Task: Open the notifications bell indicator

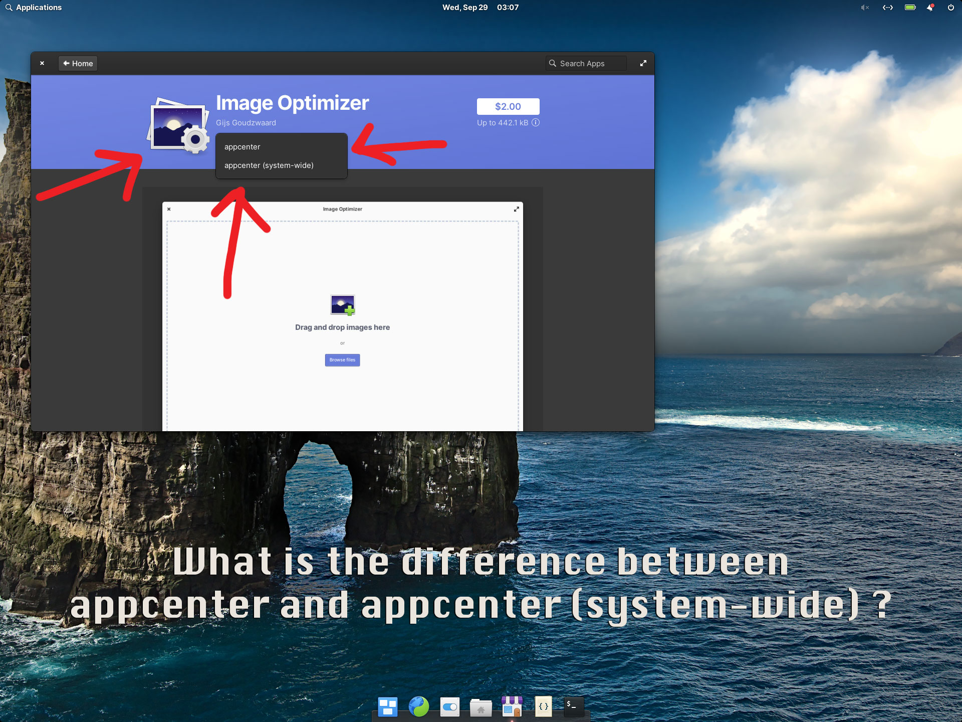Action: (x=930, y=8)
